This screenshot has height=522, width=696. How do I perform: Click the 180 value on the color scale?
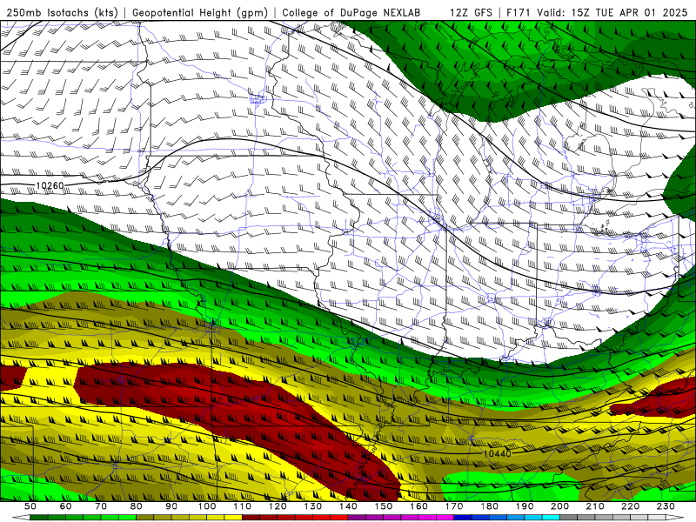490,506
